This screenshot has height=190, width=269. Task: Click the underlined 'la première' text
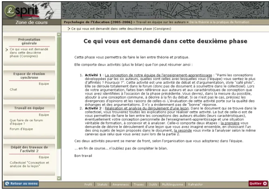230,123
